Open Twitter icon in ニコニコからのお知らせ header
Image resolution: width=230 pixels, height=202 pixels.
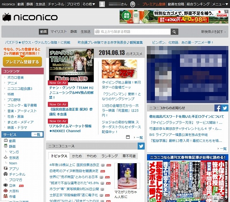[x=225, y=108]
